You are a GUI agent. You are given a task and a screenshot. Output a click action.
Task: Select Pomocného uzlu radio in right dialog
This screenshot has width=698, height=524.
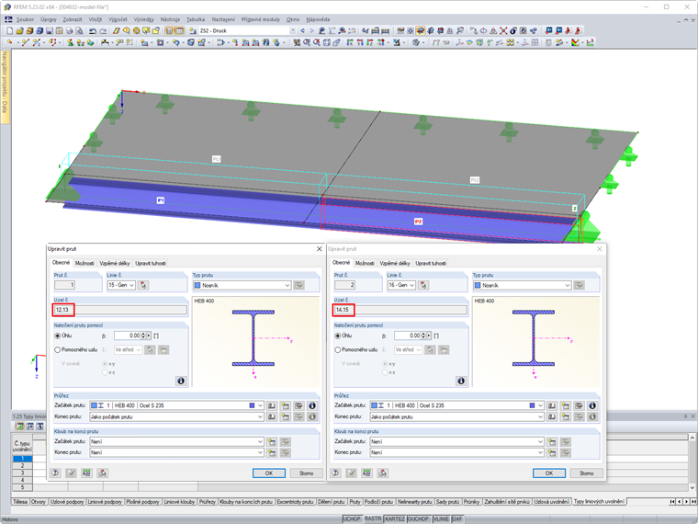[x=337, y=349]
